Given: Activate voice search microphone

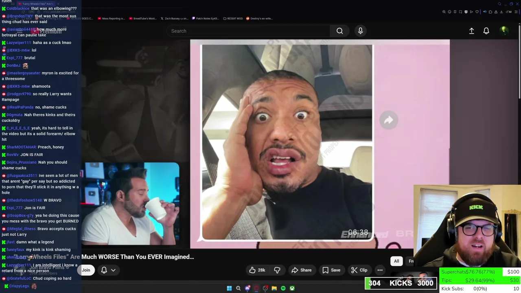Looking at the screenshot, I should (360, 31).
